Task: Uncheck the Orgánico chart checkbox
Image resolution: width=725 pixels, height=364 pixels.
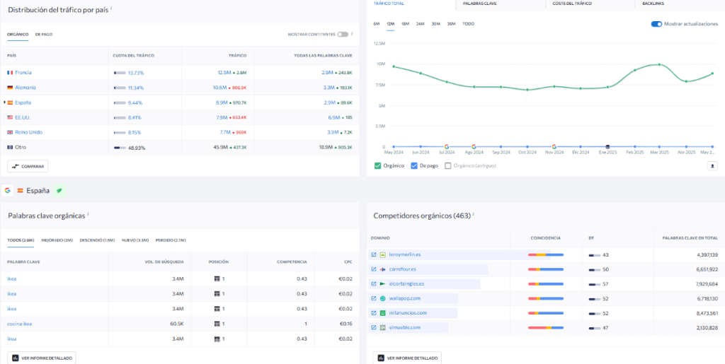Action: pyautogui.click(x=378, y=165)
